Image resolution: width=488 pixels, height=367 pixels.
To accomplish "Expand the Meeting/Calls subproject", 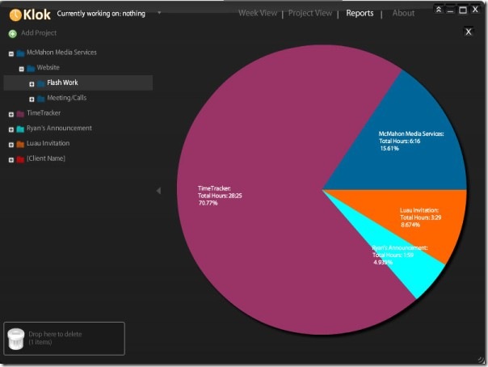I will click(x=32, y=99).
